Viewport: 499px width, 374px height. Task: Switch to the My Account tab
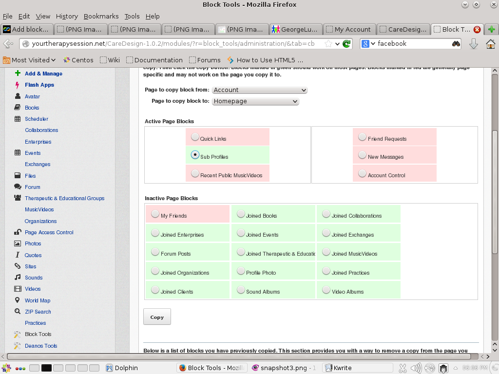click(x=352, y=29)
